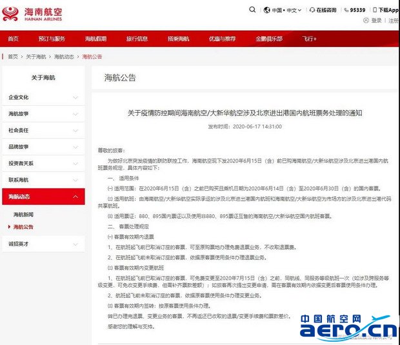Image resolution: width=400 pixels, height=345 pixels.
Task: Click the 关于海航 sidebar heading
Action: (x=43, y=77)
